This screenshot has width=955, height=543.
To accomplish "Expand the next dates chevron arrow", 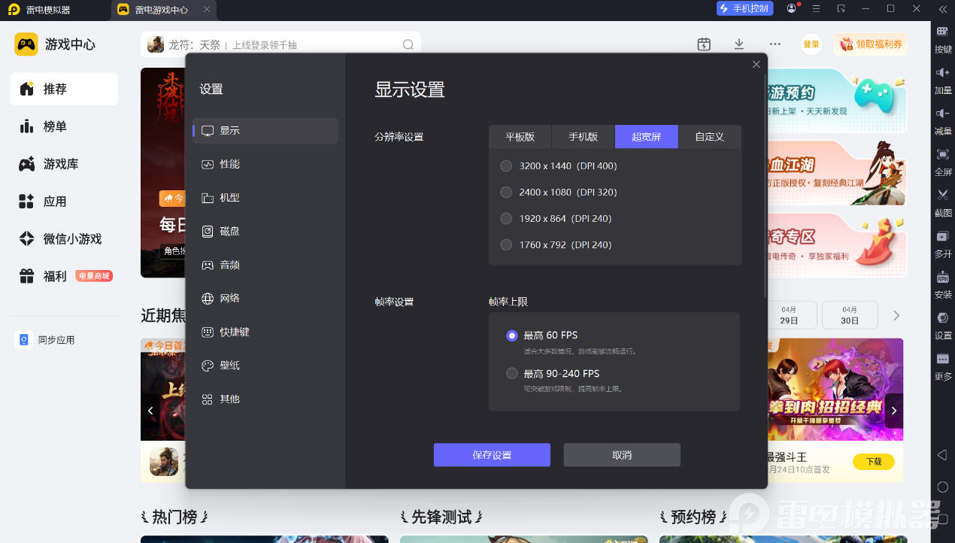I will [896, 315].
